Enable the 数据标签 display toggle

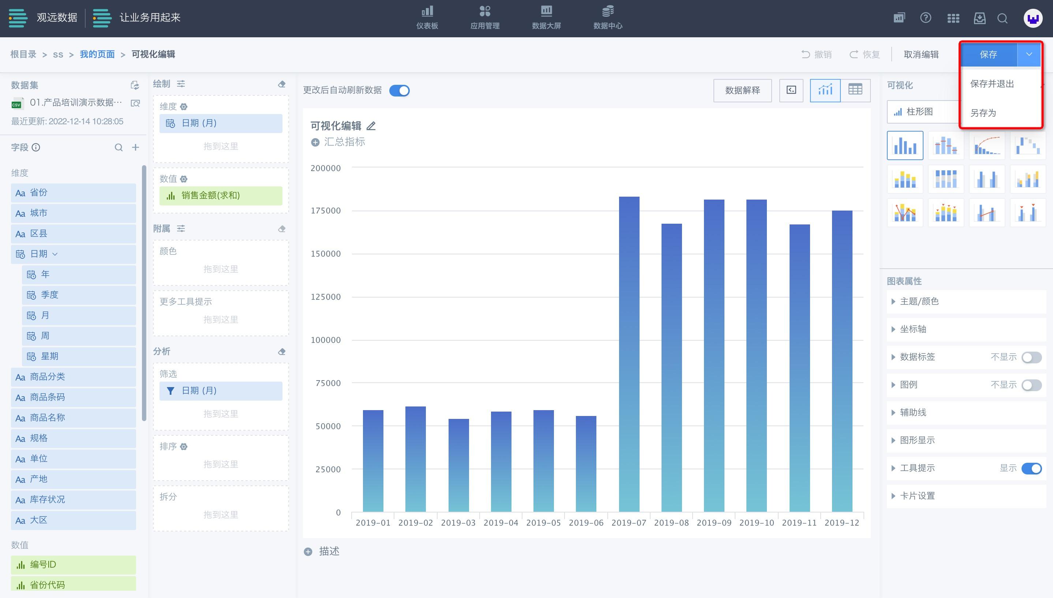pyautogui.click(x=1031, y=357)
